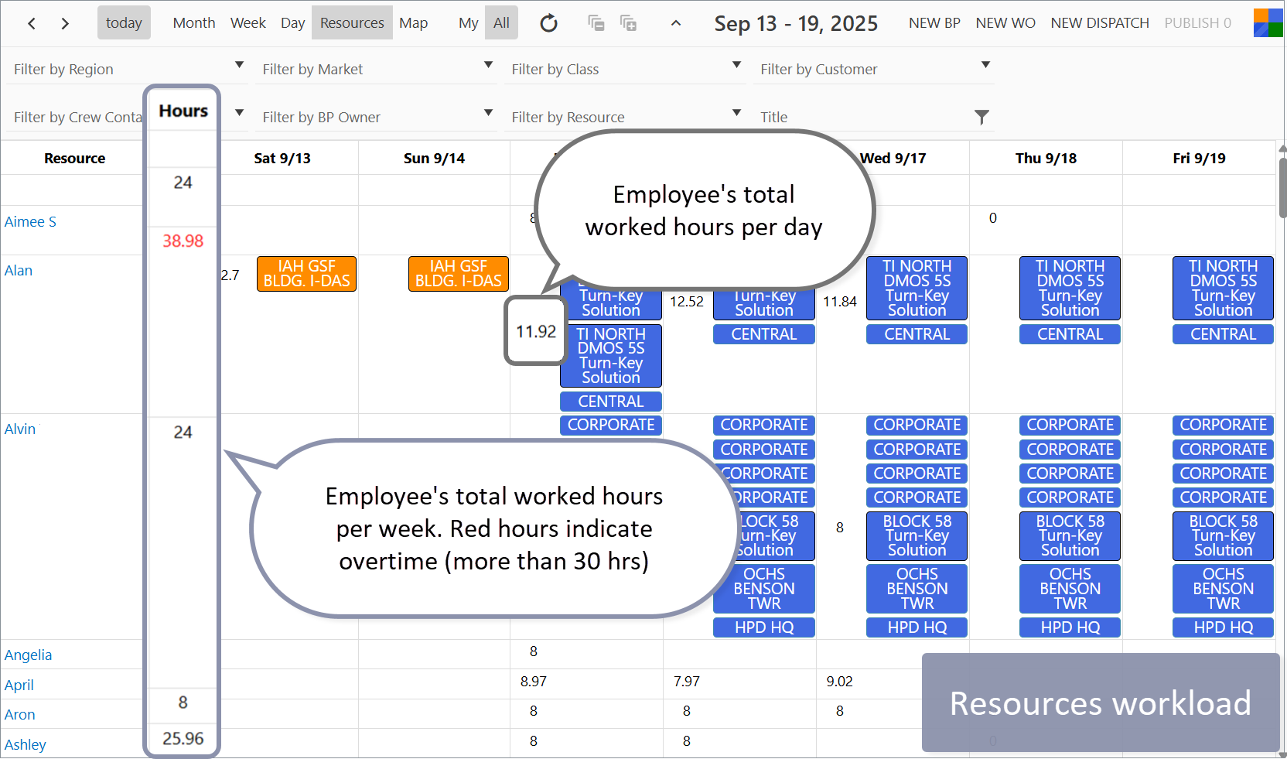Click the vertical scrollbar thumb

[x=1282, y=187]
